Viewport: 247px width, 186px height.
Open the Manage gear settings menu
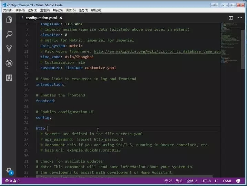pyautogui.click(x=9, y=170)
